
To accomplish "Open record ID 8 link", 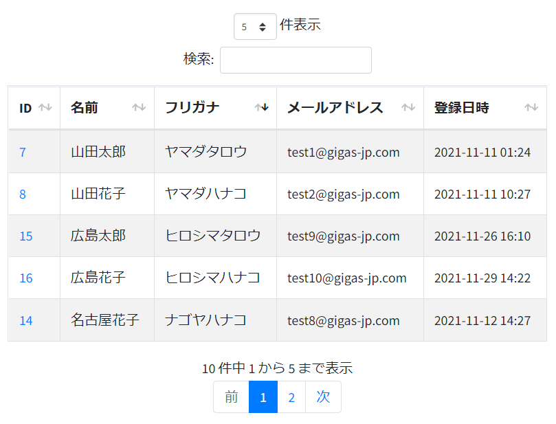I will pos(23,194).
